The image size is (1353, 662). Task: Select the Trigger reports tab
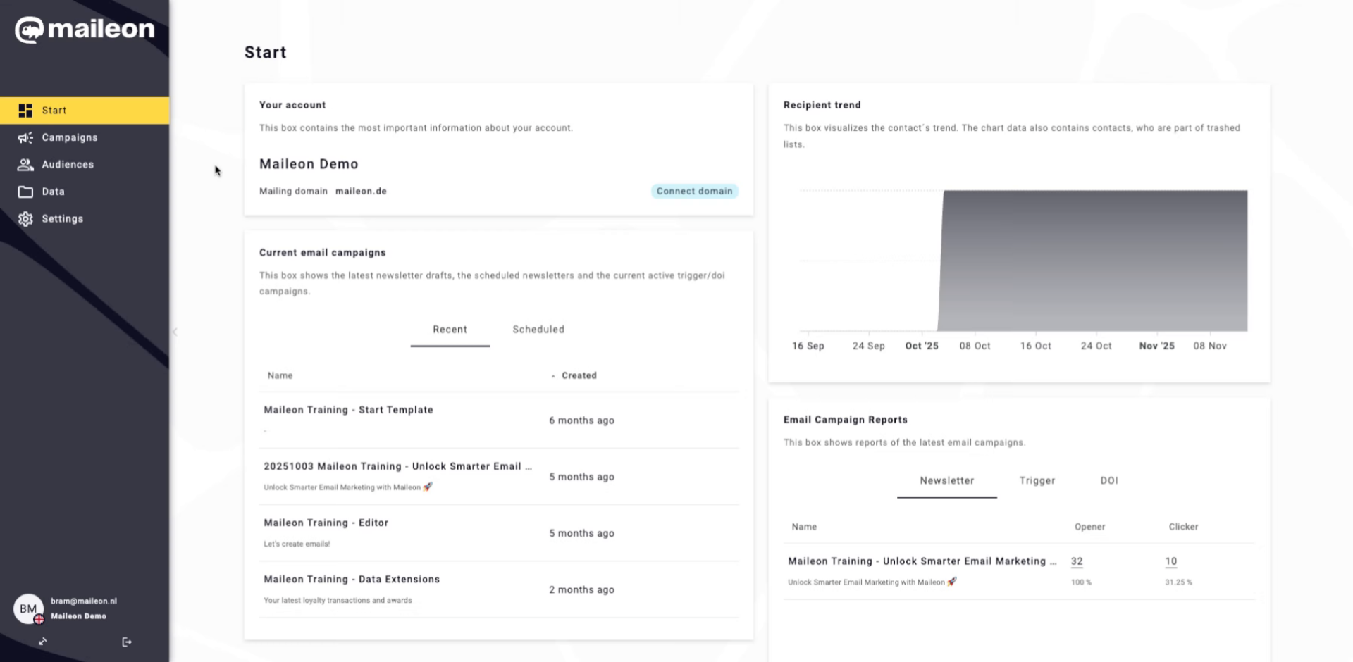click(x=1037, y=481)
